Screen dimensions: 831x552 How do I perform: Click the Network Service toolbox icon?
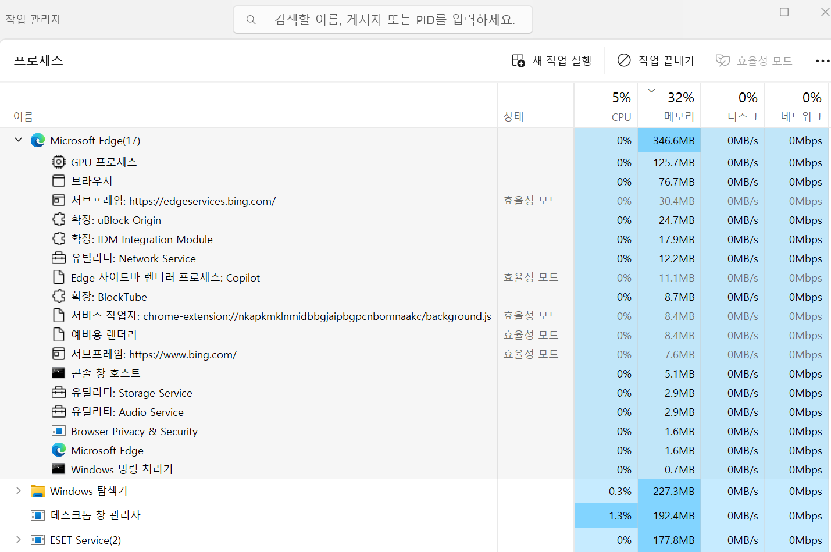point(59,258)
